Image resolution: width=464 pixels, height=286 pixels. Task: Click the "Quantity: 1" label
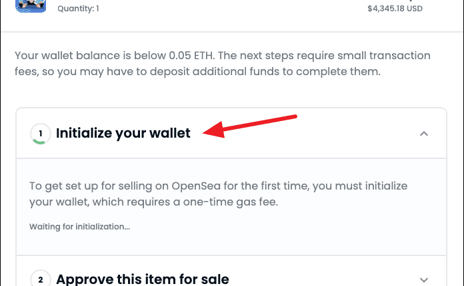point(80,9)
